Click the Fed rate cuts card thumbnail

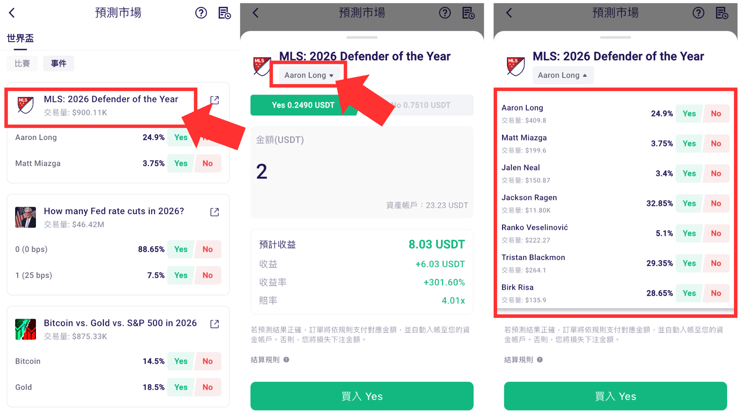(x=25, y=217)
